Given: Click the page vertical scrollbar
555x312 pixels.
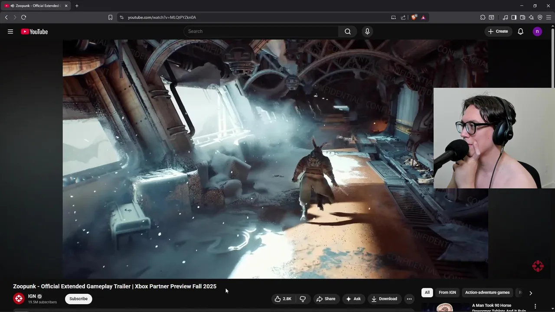Looking at the screenshot, I should click(552, 57).
